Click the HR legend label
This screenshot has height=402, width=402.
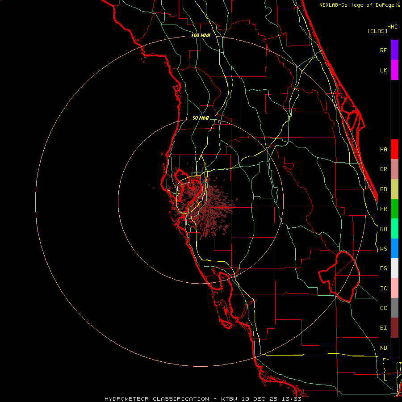(x=384, y=209)
